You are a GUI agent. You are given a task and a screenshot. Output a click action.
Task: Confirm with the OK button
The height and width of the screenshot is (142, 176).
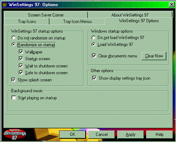[72, 135]
